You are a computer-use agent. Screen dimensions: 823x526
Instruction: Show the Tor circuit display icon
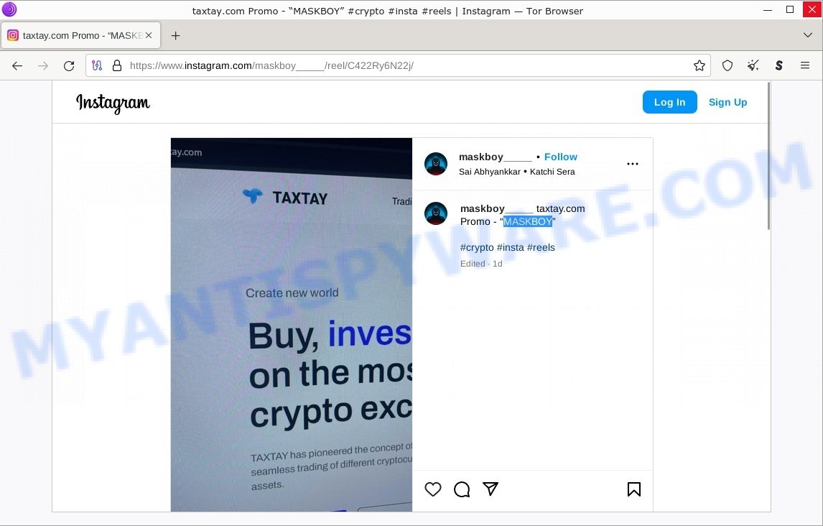pos(97,65)
